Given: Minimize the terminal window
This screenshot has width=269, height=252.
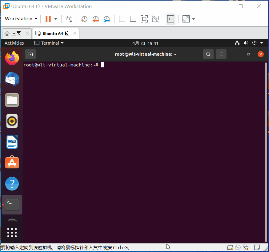Looking at the screenshot, I should coord(236,54).
